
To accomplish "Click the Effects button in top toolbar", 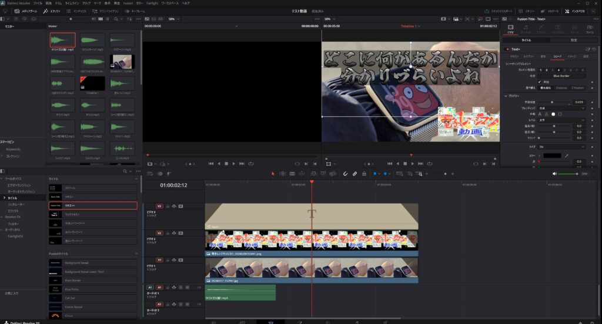I will (x=52, y=11).
